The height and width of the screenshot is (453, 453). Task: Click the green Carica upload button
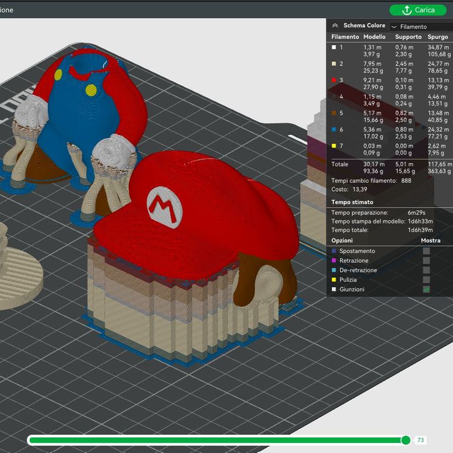(x=418, y=10)
